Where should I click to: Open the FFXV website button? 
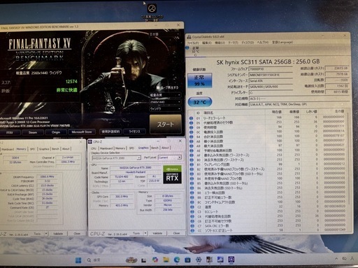click(10, 133)
